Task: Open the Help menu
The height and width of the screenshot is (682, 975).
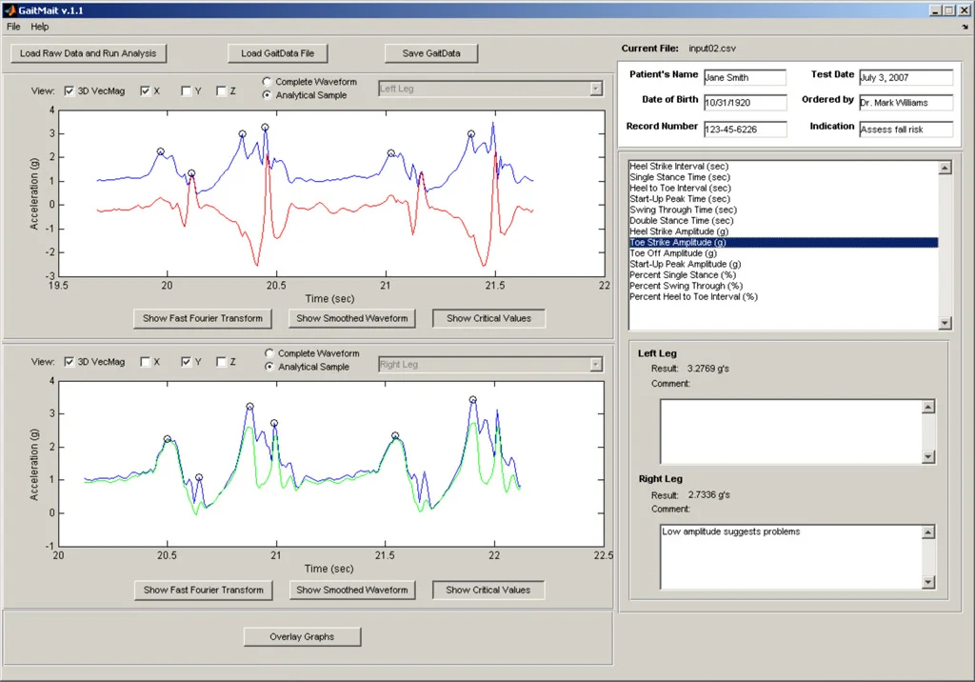Action: click(40, 27)
